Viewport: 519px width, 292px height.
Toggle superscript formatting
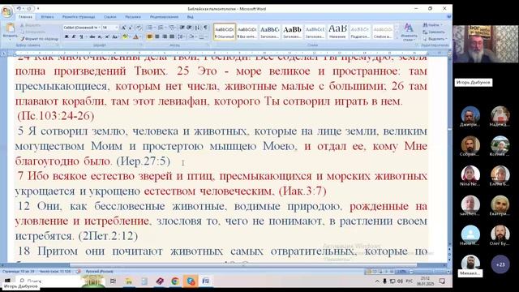pos(106,36)
